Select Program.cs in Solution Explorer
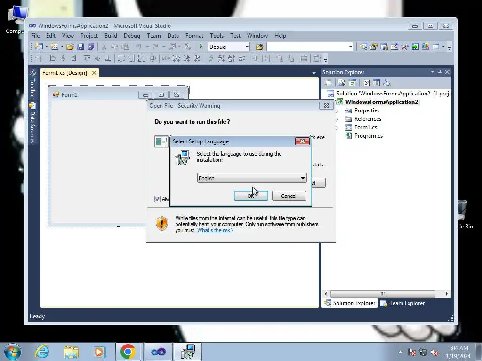Viewport: 482px width, 361px height. click(368, 136)
